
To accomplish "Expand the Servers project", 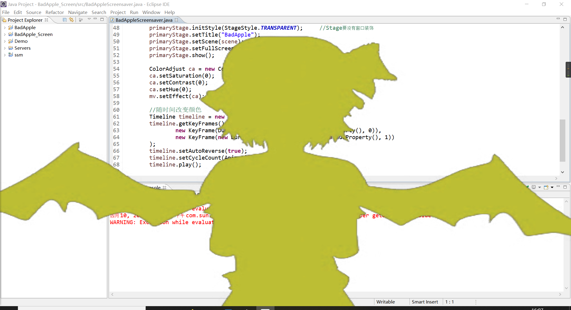I will point(5,48).
